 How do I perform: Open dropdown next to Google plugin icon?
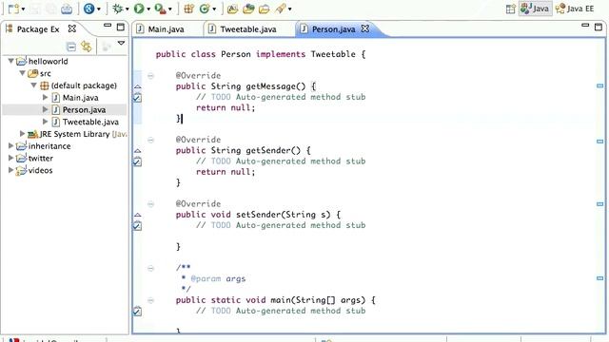point(99,9)
